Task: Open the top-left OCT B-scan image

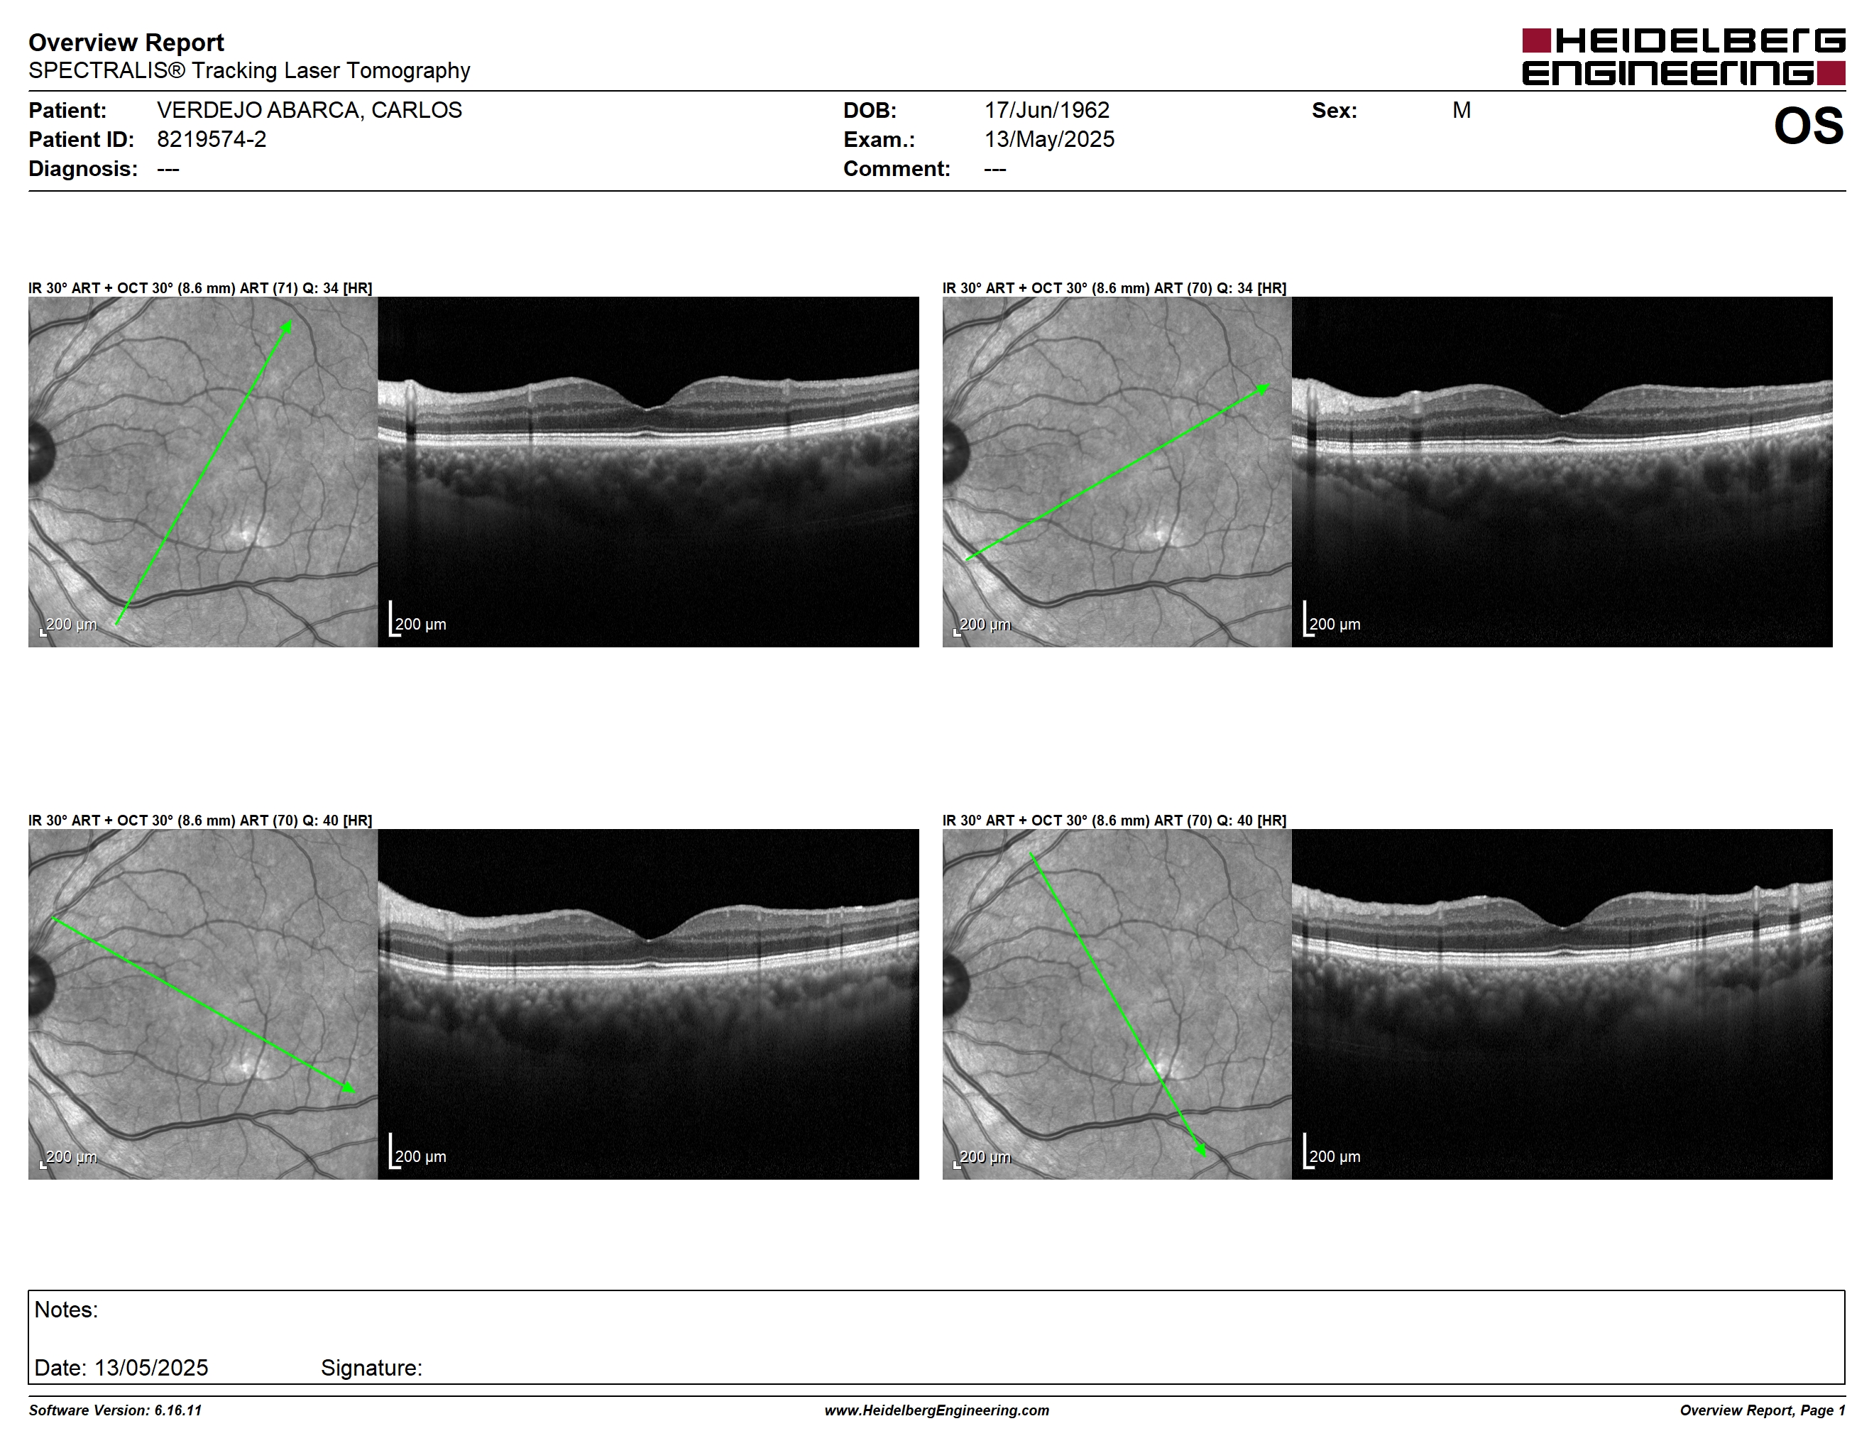Action: (648, 472)
